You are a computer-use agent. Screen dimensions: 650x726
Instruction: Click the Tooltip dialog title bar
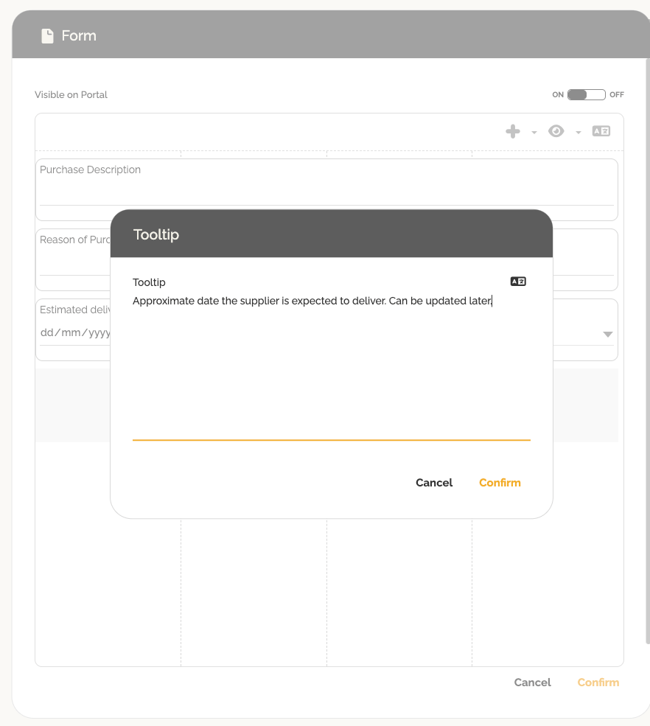click(331, 234)
